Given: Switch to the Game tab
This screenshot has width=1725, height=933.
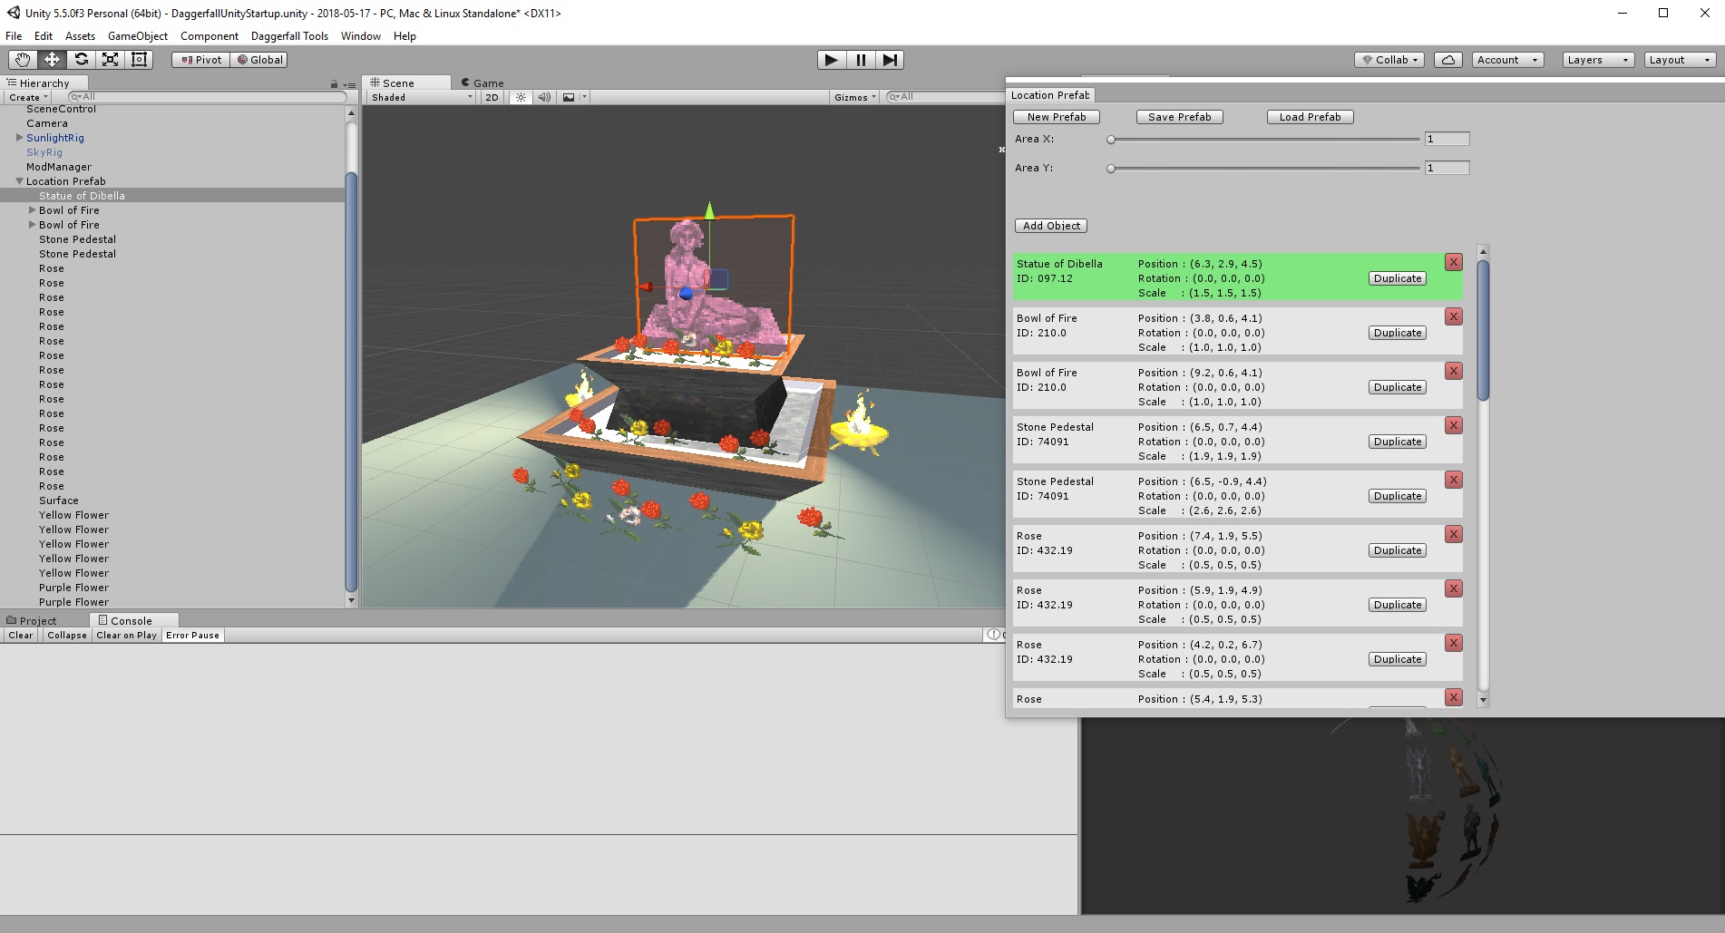Looking at the screenshot, I should click(x=482, y=83).
